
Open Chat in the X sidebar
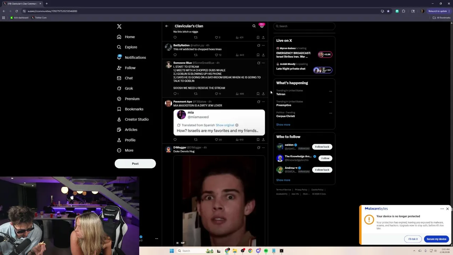125,78
